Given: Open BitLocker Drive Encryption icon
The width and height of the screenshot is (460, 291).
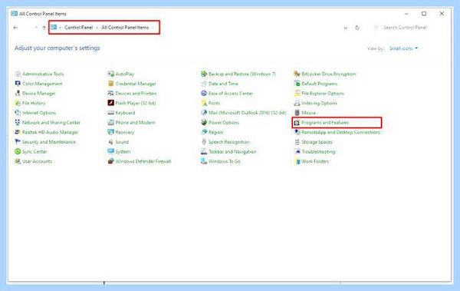Looking at the screenshot, I should click(297, 74).
